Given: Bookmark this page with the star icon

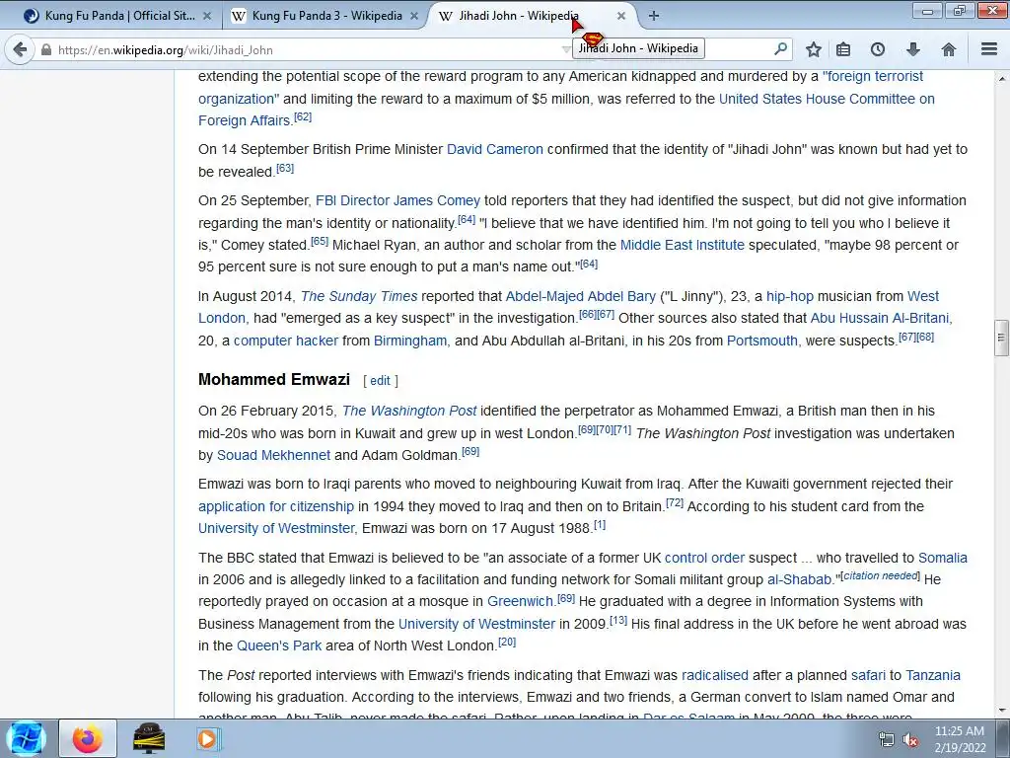Looking at the screenshot, I should (814, 49).
